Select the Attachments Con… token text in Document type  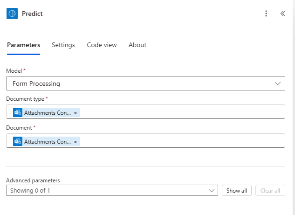[48, 113]
